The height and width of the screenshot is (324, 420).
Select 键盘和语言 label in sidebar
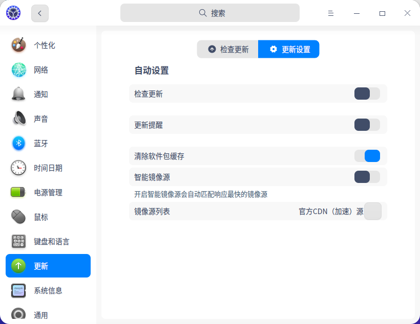coord(52,242)
